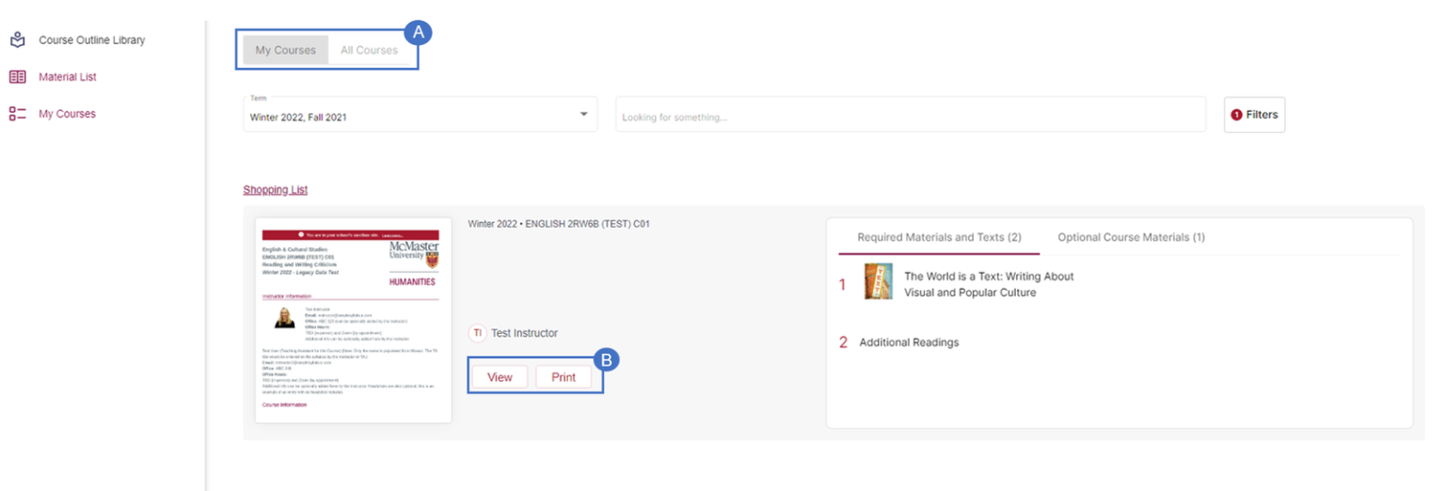Select the Additional Readings item
This screenshot has height=491, width=1445.
[x=909, y=342]
